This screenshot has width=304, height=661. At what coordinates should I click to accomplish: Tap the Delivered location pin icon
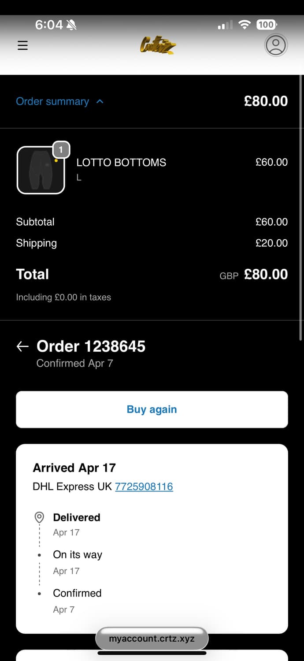pos(39,517)
